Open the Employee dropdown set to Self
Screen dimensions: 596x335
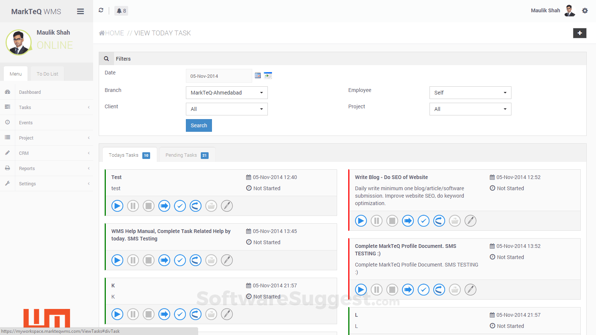(470, 93)
